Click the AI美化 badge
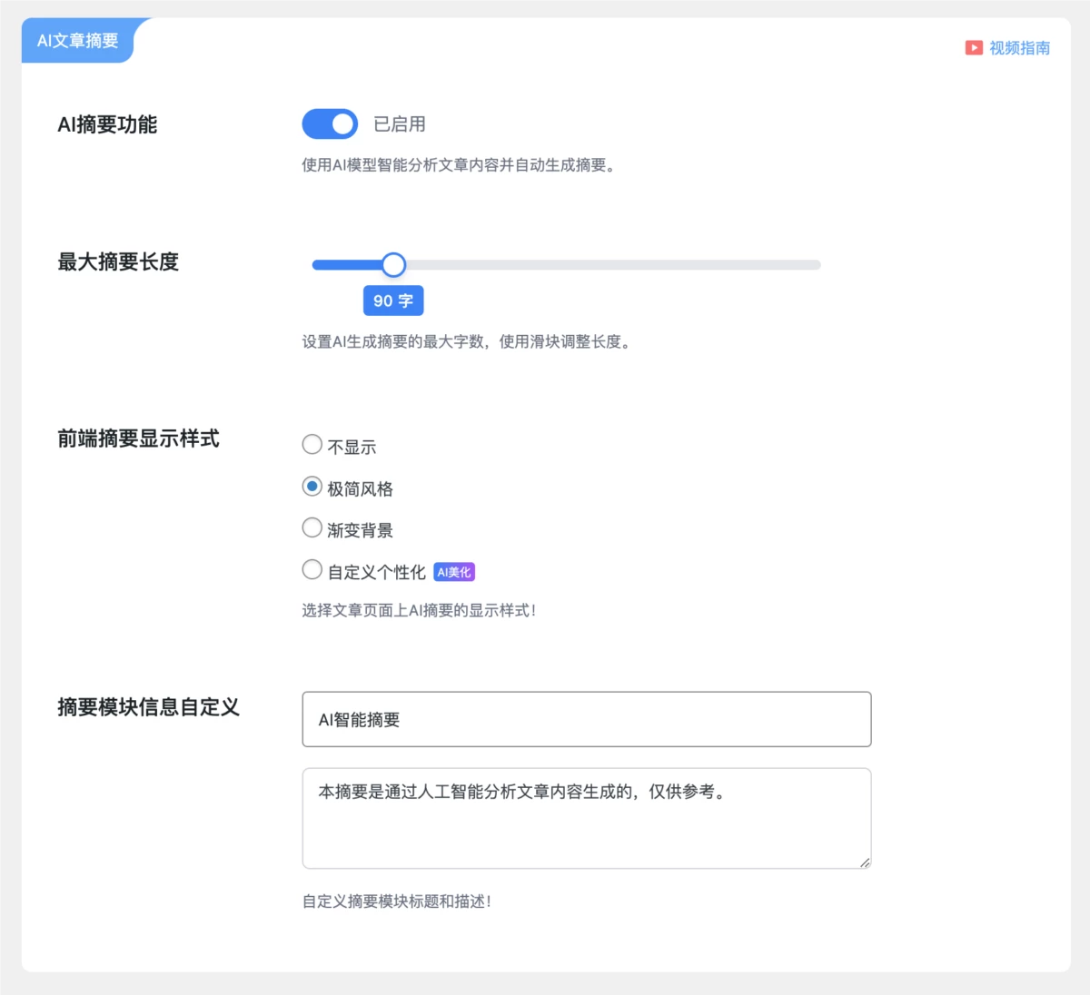Screen dimensions: 1090x995 [454, 572]
